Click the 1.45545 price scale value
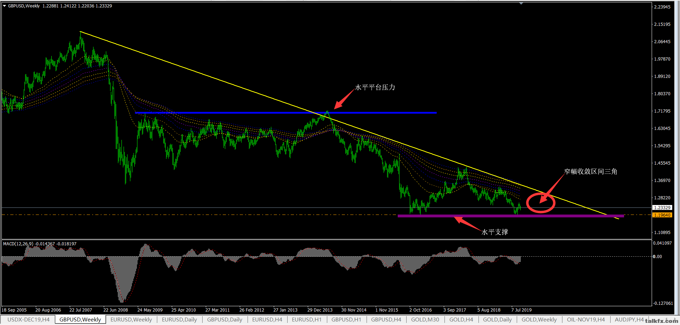The width and height of the screenshot is (680, 325). pyautogui.click(x=662, y=163)
